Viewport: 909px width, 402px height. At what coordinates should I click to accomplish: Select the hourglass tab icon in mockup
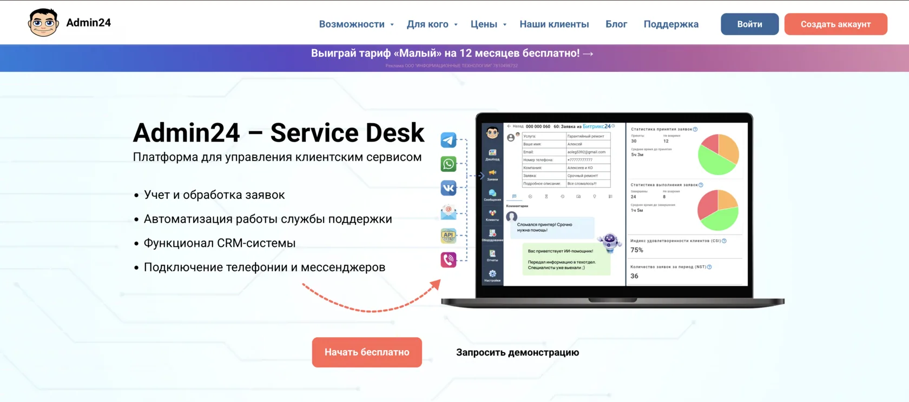point(546,196)
